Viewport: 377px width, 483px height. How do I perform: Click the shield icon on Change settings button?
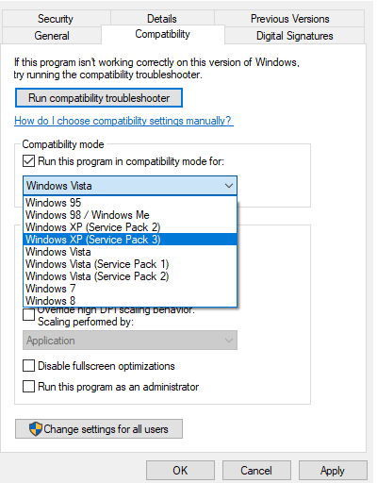coord(36,429)
